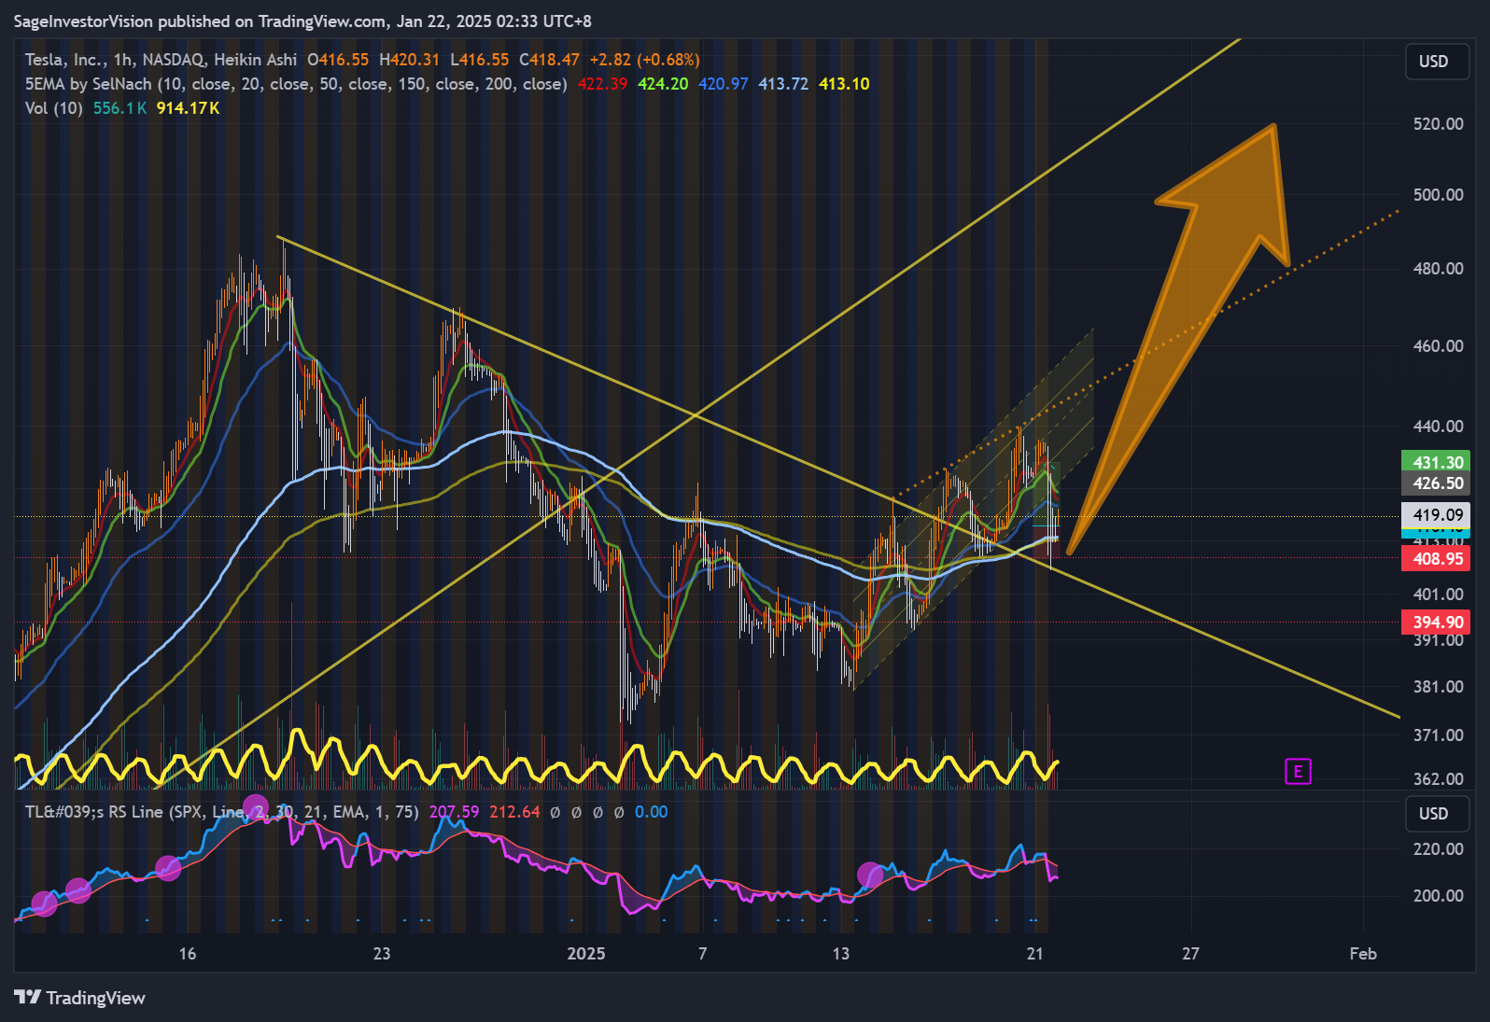Click the 27 date label on the time axis
This screenshot has width=1490, height=1022.
click(1190, 954)
